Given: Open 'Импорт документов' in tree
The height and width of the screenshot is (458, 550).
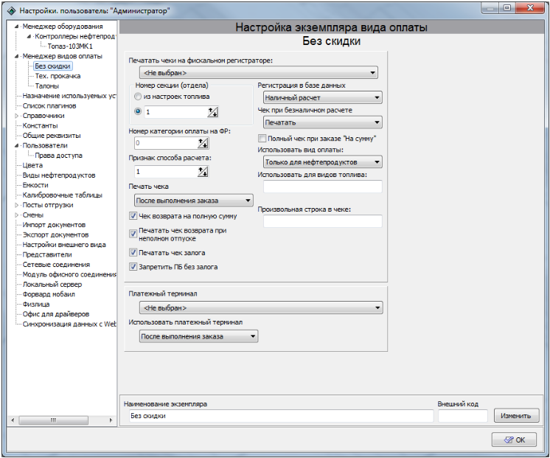Looking at the screenshot, I should point(54,225).
